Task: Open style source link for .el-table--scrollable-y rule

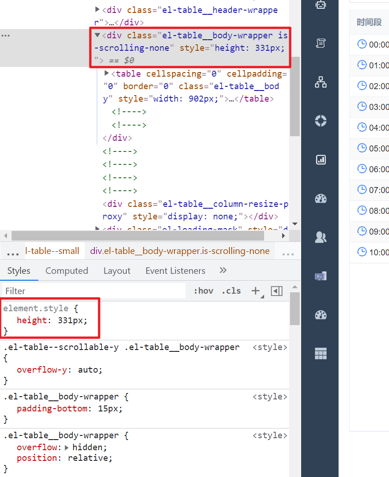Action: 270,347
